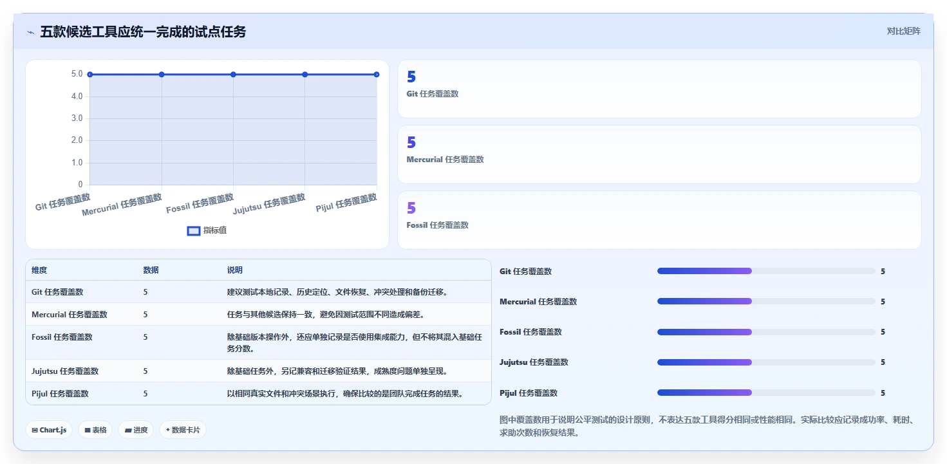This screenshot has width=947, height=464.
Task: Click the Jujutsu 任务覆盖数 progress bar
Action: (766, 362)
